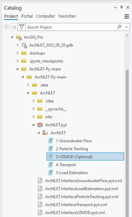Focus the Search Project input field

pos(71,27)
